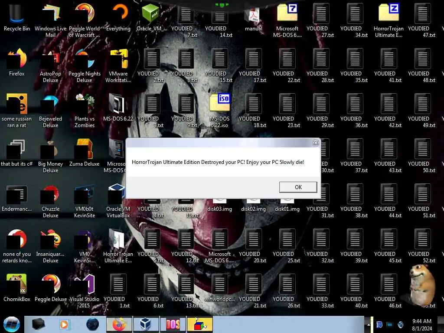This screenshot has height=333, width=444.
Task: Select the Firefox desktop shortcut
Action: coord(17,62)
